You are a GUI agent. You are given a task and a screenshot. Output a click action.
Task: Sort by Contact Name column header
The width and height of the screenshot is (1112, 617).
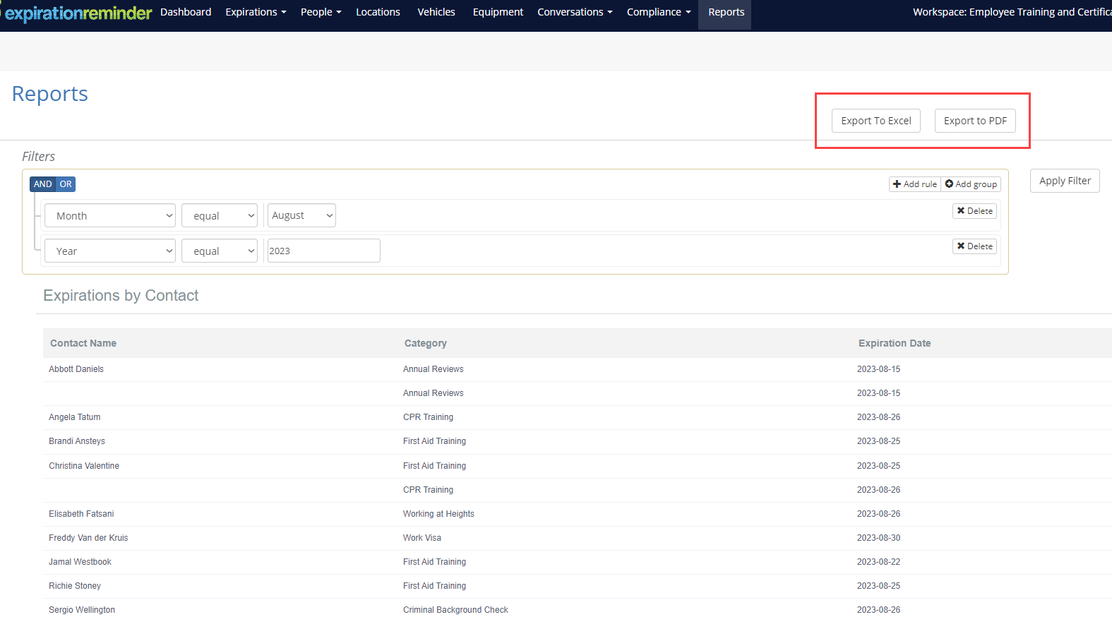[x=83, y=343]
